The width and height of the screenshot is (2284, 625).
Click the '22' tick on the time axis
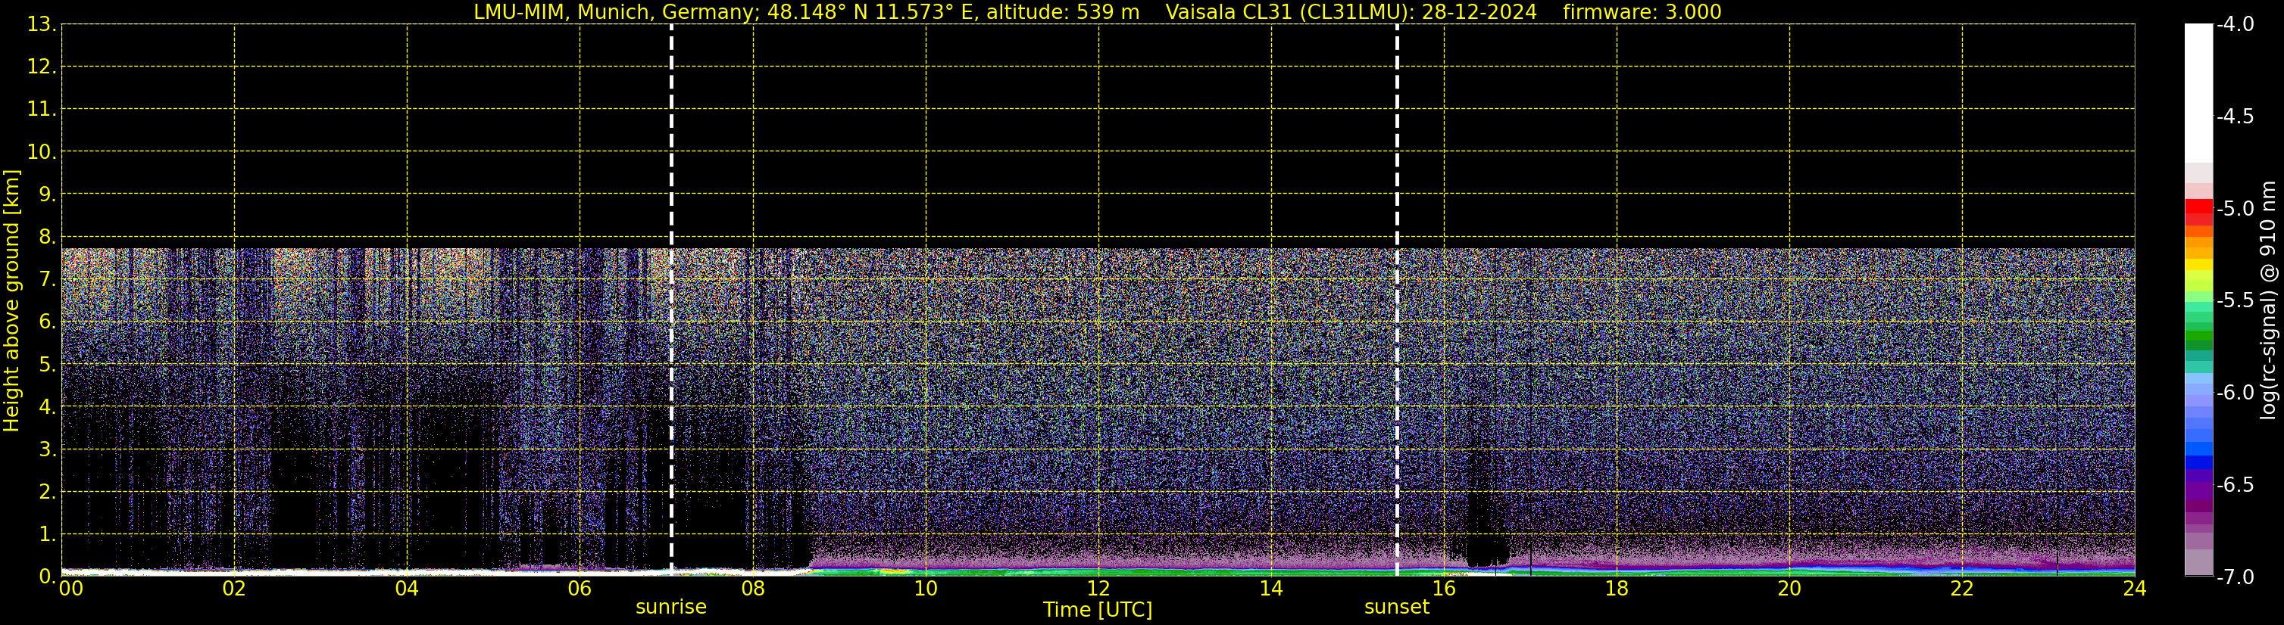tap(1962, 589)
